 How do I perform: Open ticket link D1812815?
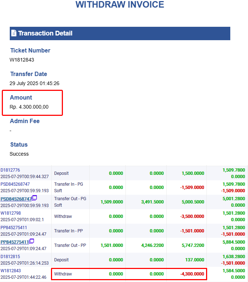click(x=10, y=256)
